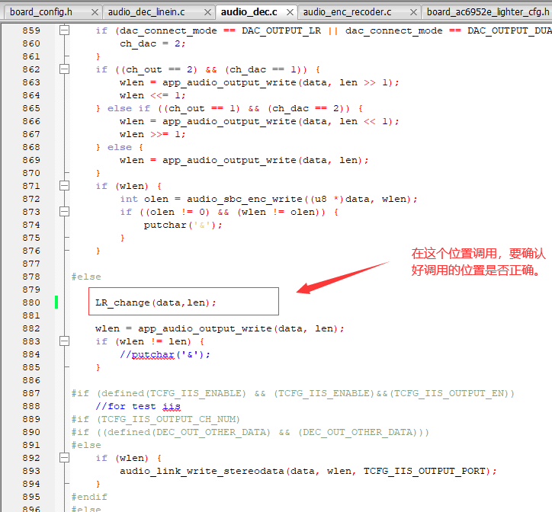Viewport: 552px width, 512px height.
Task: Close the board_config.h tab
Action: (95, 12)
